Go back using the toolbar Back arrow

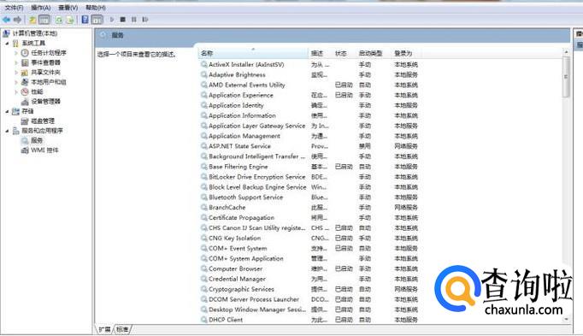pos(6,20)
